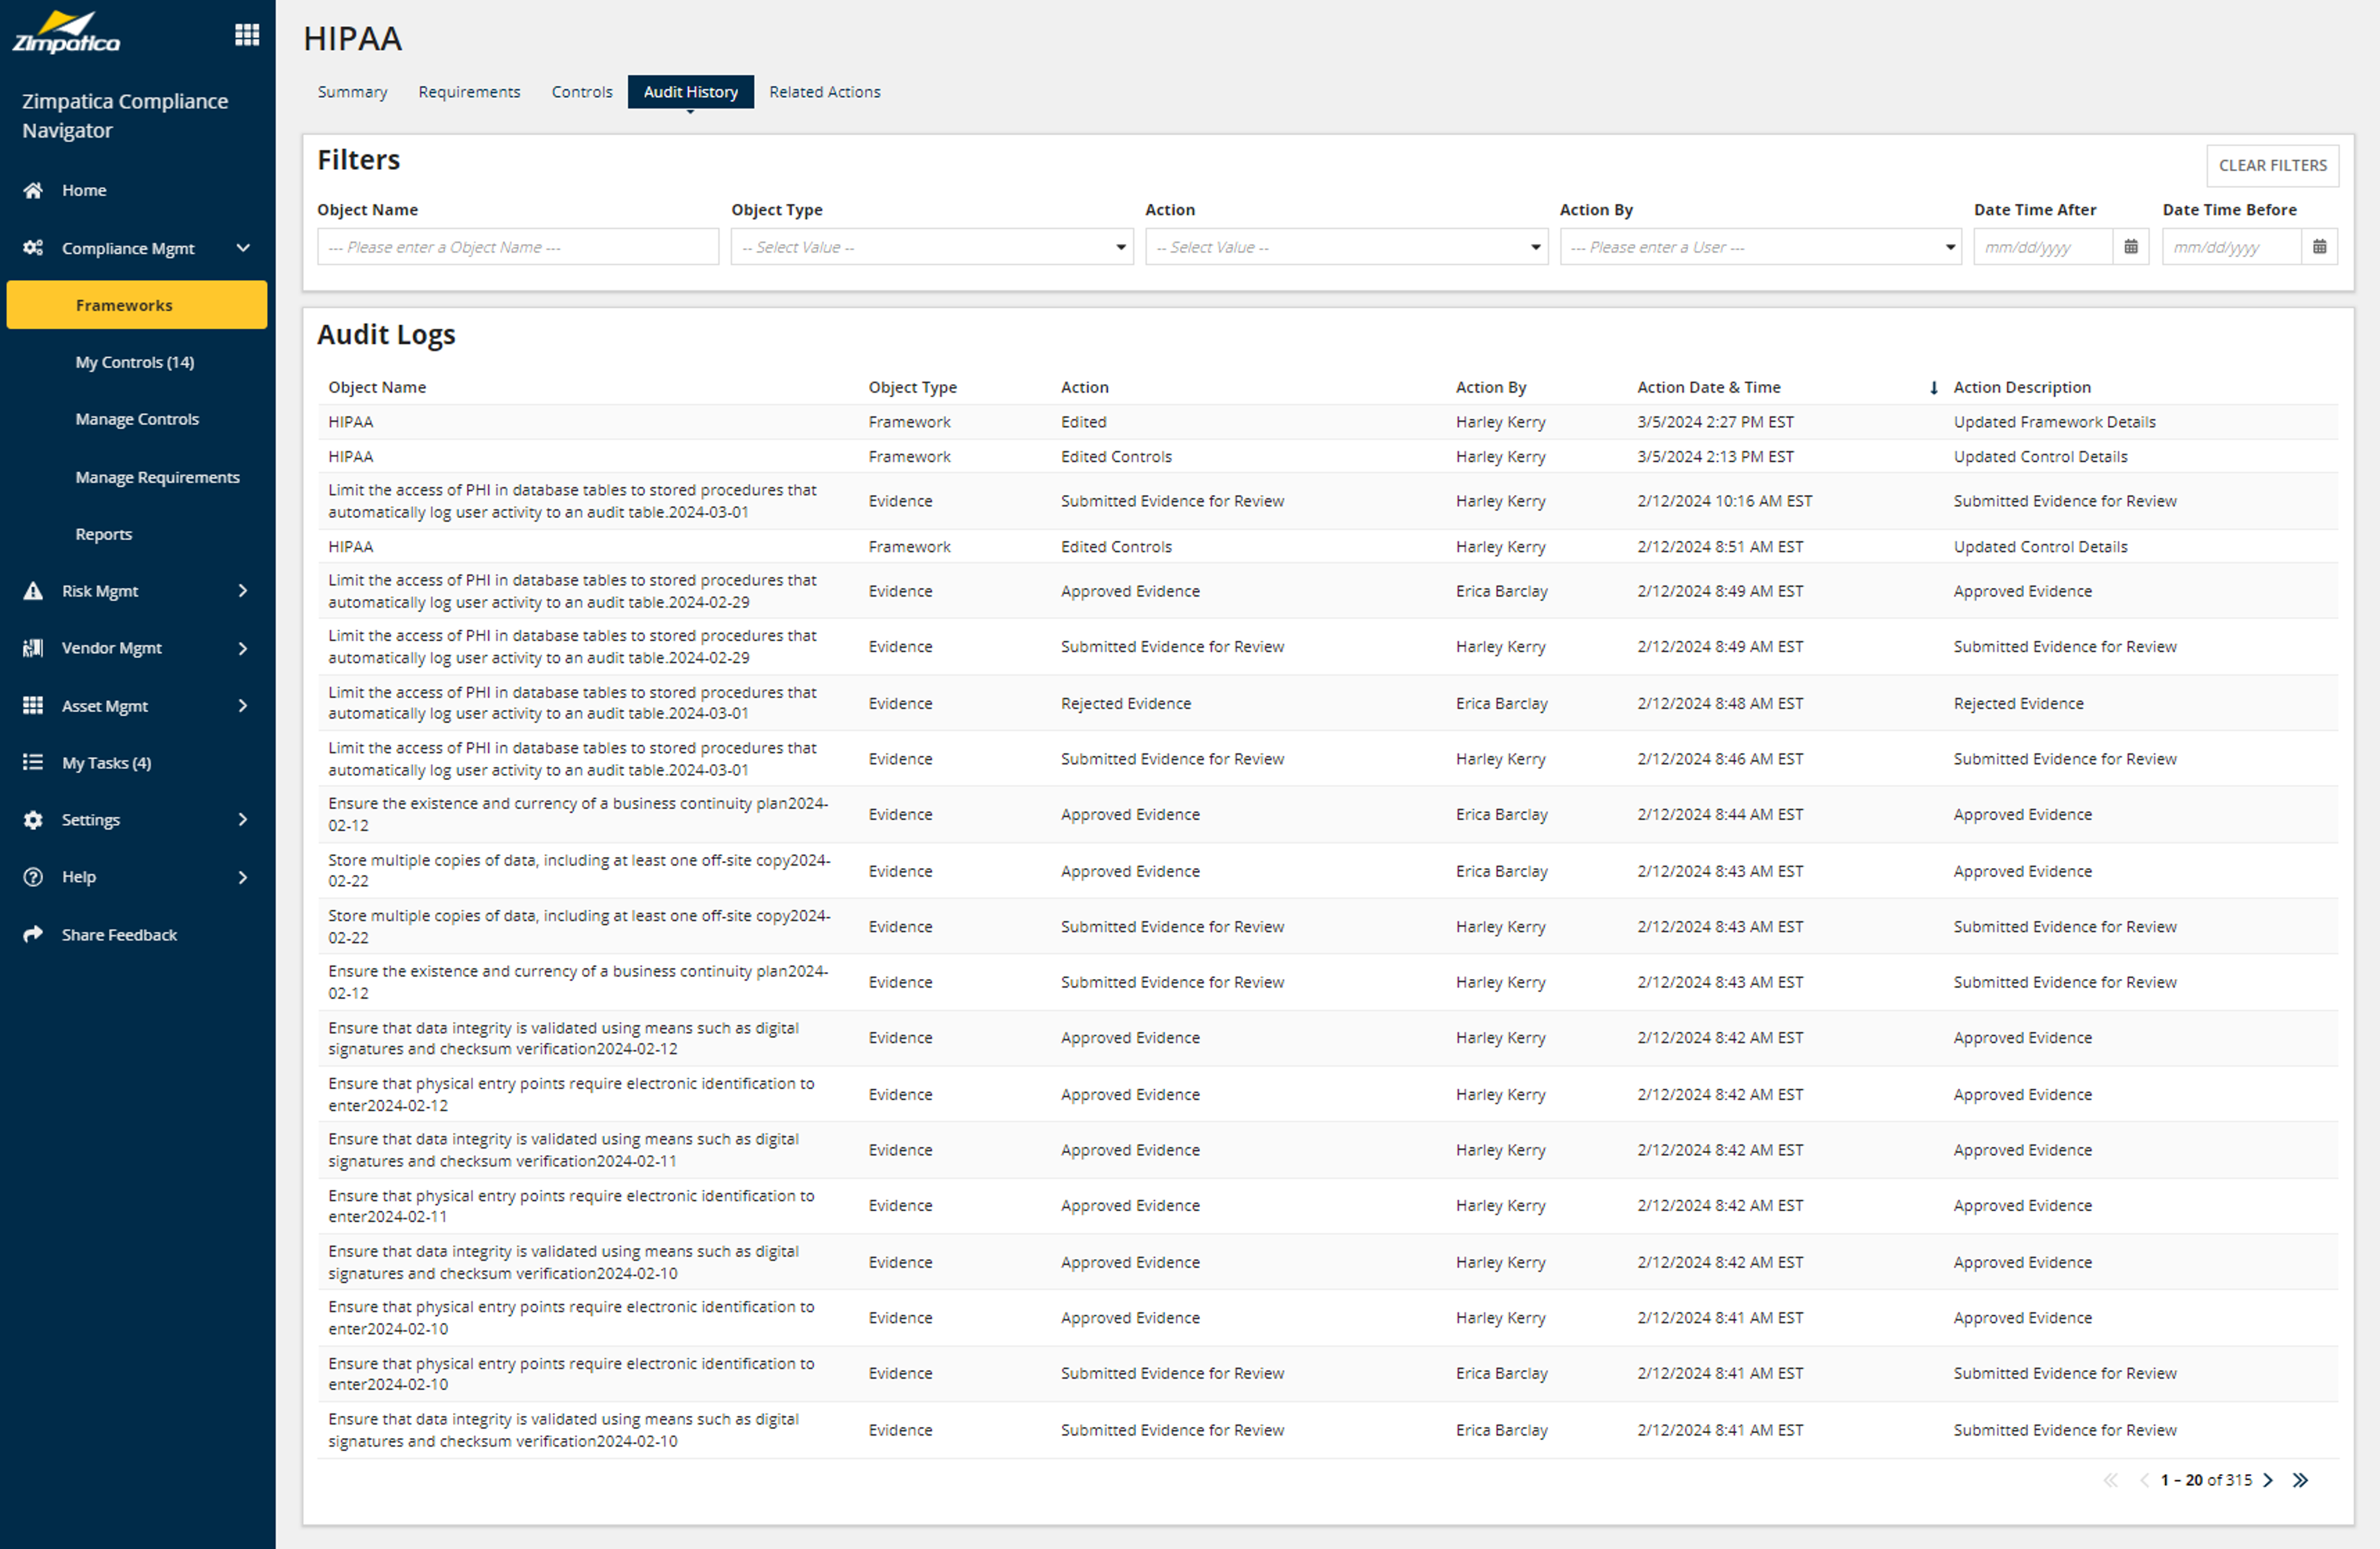This screenshot has height=1549, width=2380.
Task: Expand the Asset Mgmt submenu chevron
Action: coord(243,706)
